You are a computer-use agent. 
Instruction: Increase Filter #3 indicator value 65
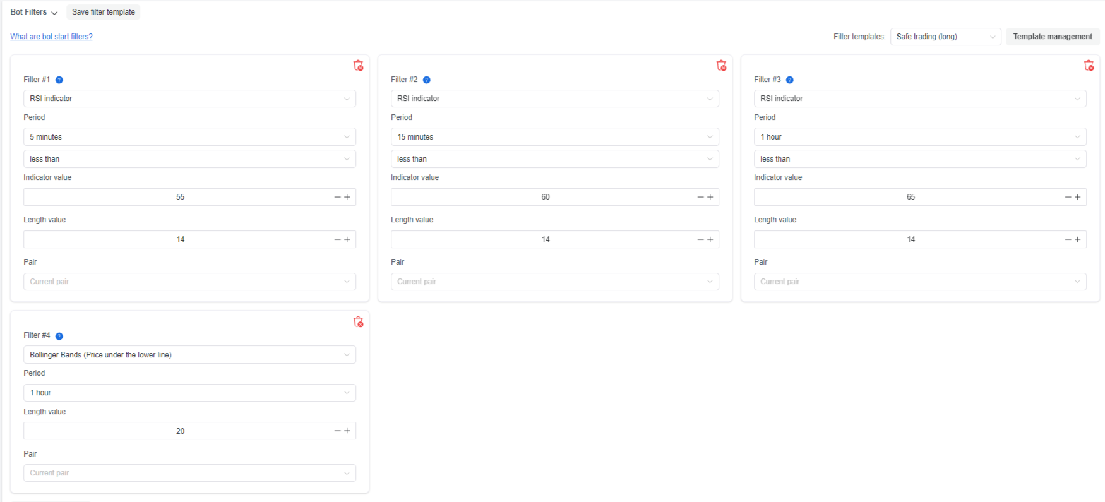[x=1078, y=198]
